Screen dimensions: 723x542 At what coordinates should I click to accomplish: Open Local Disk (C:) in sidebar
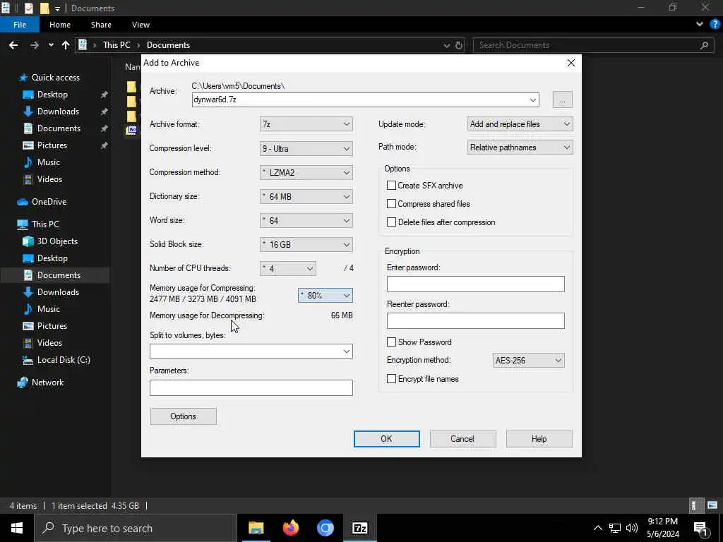[63, 360]
